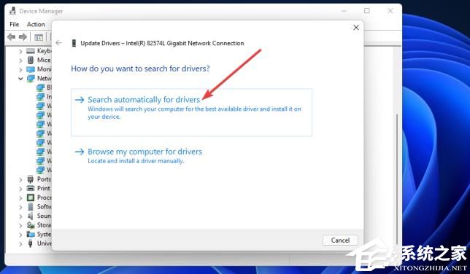Expand the Mice category node
The height and width of the screenshot is (274, 470).
[20, 60]
